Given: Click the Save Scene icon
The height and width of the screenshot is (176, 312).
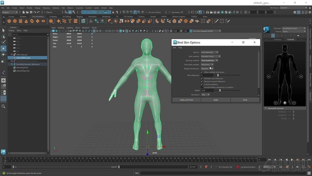Looking at the screenshot, I should (x=31, y=12).
